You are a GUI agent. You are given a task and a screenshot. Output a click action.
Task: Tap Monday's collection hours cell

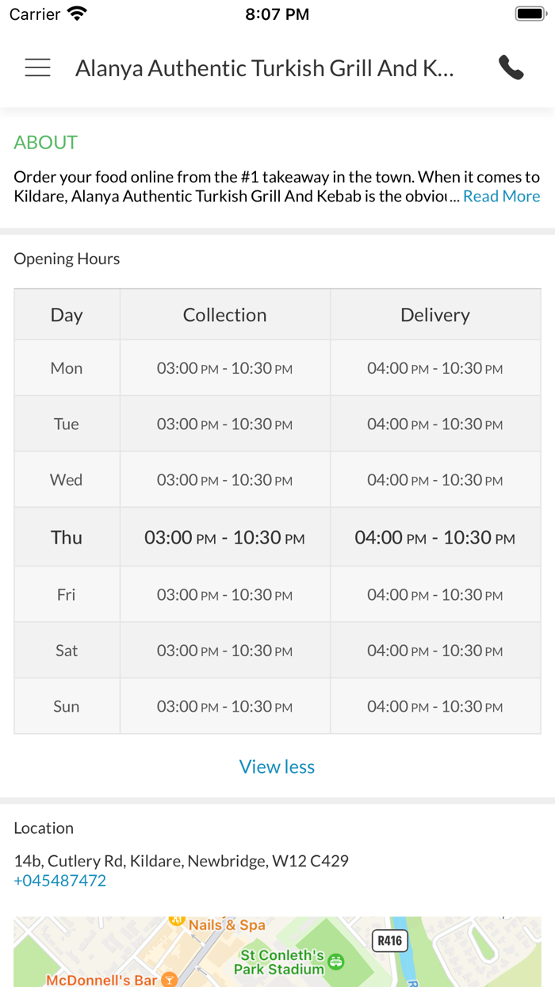pyautogui.click(x=224, y=368)
